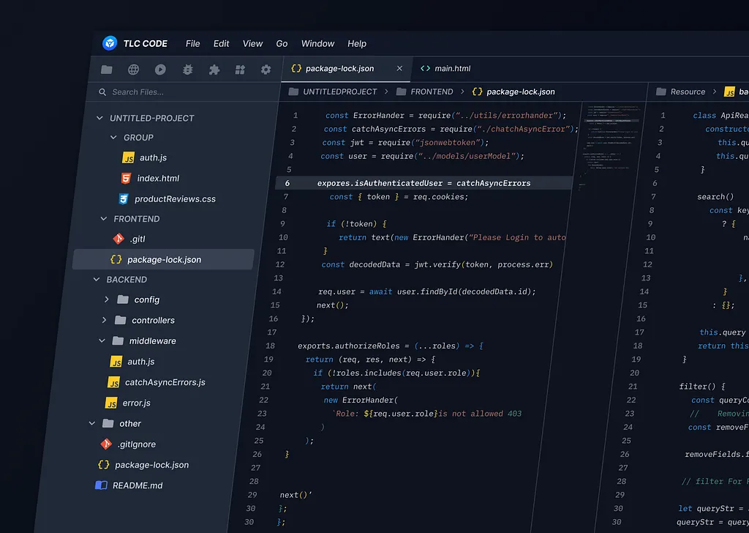Click the run/play icon in the toolbar

[160, 70]
